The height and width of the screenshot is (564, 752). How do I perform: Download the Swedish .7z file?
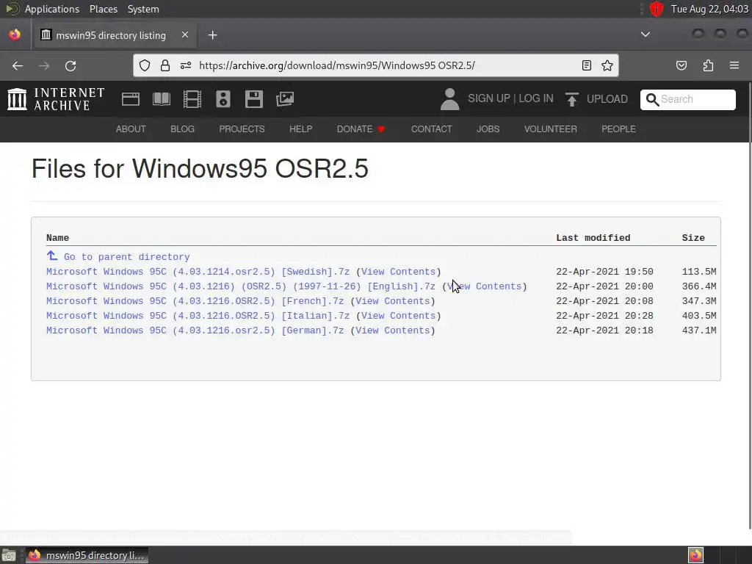point(198,272)
